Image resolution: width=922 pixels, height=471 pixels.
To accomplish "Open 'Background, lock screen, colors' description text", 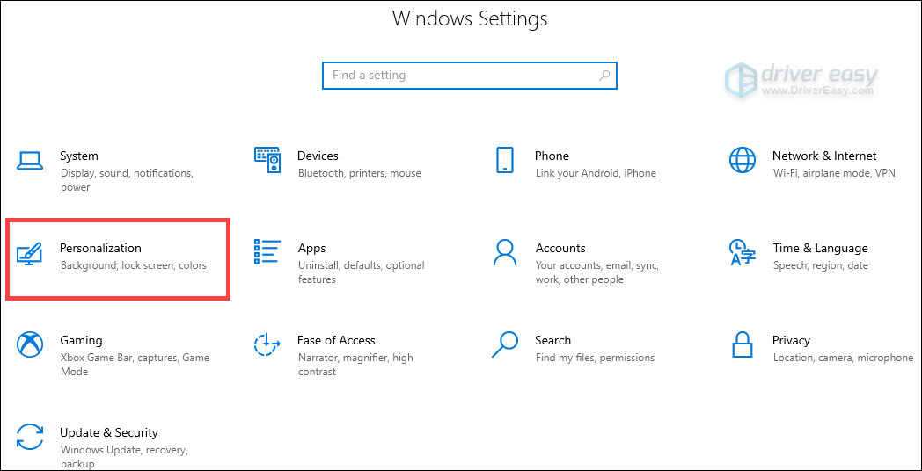I will click(x=134, y=265).
